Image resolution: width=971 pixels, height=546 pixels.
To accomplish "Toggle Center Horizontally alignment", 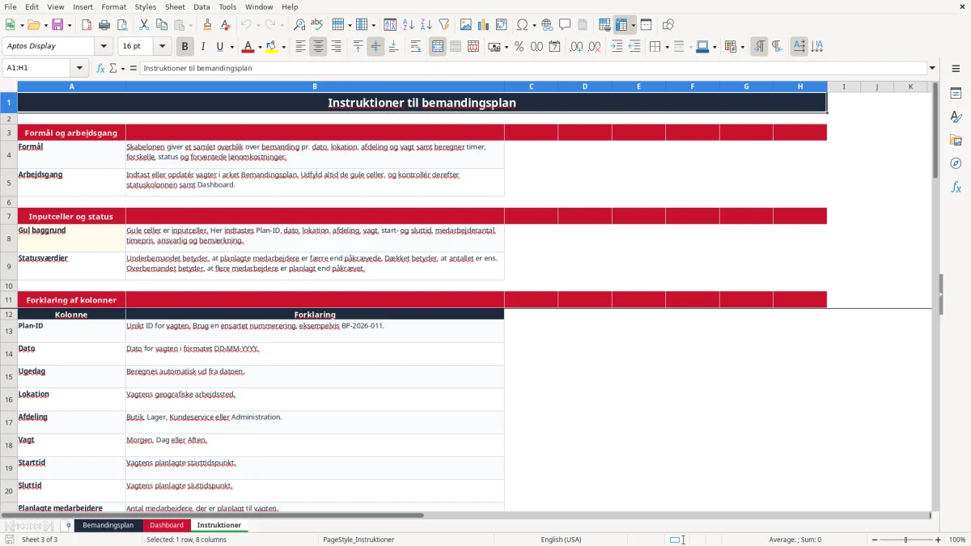I will [318, 47].
